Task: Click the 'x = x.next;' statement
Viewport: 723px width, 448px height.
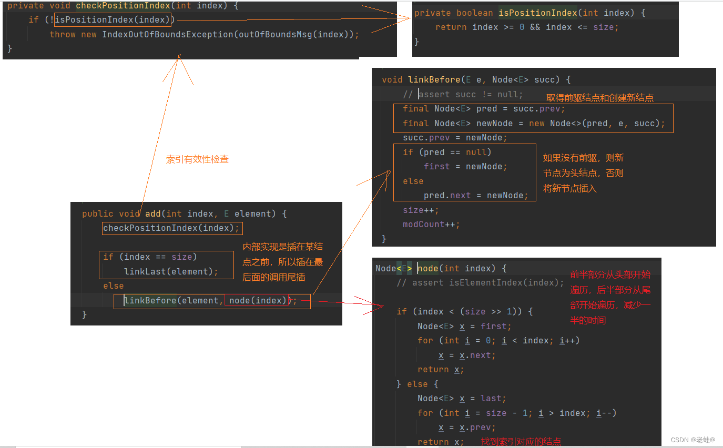Action: [x=467, y=355]
